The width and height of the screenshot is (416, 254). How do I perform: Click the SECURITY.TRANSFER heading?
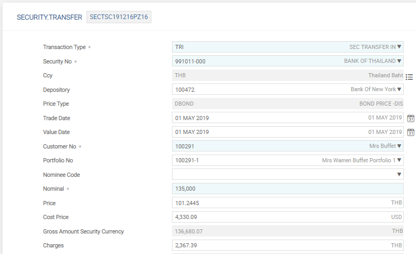click(49, 18)
